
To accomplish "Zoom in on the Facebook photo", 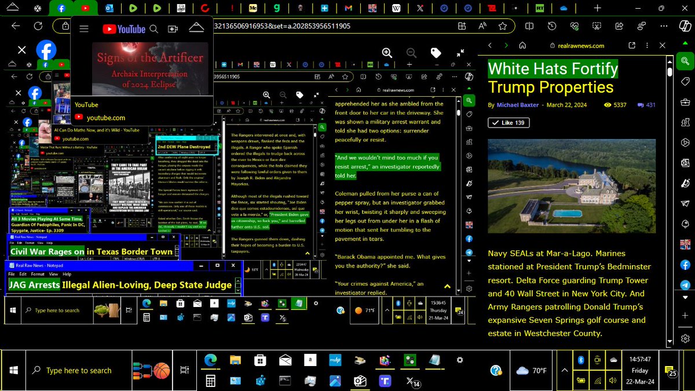I will [x=387, y=52].
